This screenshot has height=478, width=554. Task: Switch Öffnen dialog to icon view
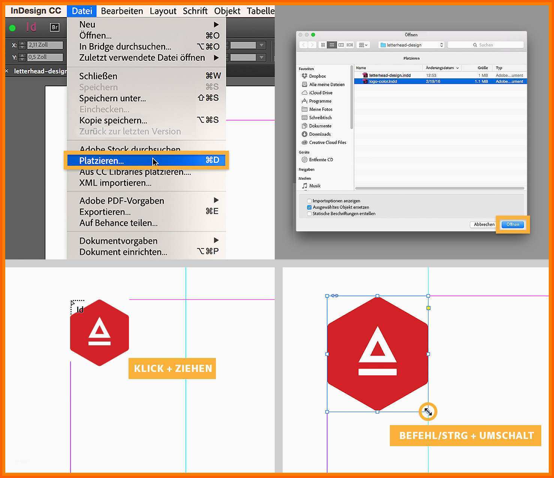point(323,45)
